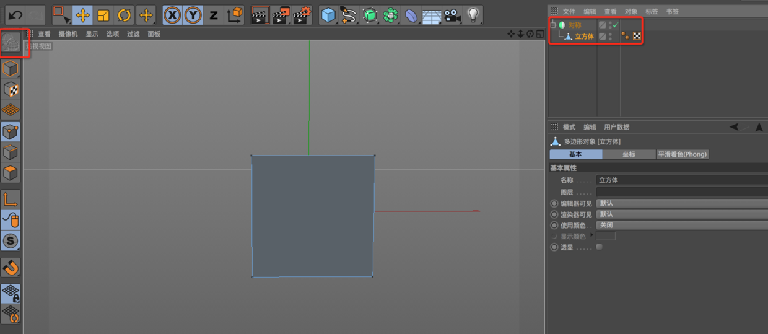Open the viewport 选项 menu

click(x=112, y=34)
